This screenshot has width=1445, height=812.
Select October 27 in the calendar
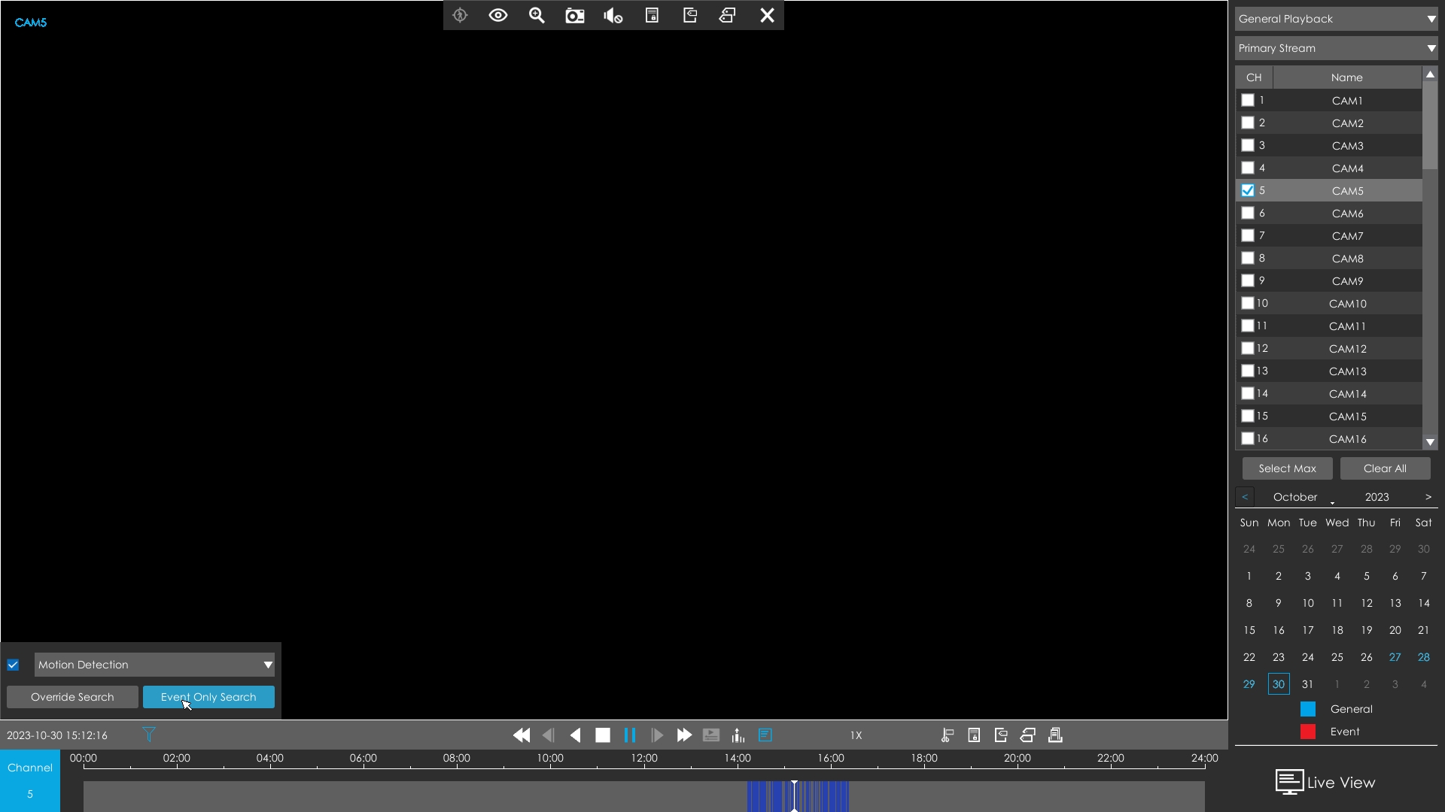point(1395,657)
